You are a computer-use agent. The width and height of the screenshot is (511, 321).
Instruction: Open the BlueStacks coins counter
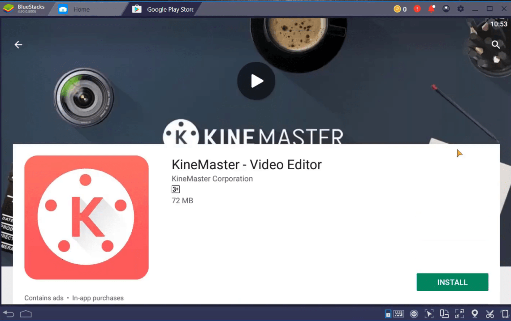(x=400, y=9)
